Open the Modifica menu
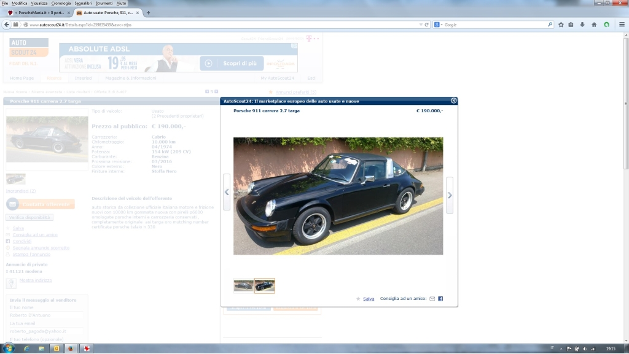This screenshot has width=629, height=354. 19,3
